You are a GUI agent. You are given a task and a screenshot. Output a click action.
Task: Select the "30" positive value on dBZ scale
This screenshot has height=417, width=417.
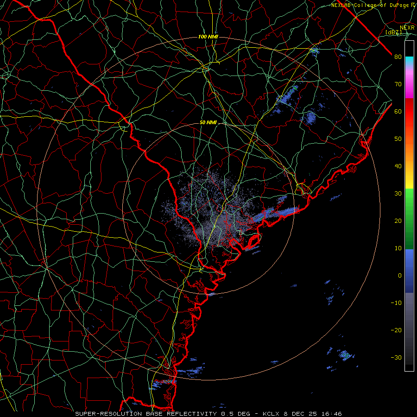[398, 193]
